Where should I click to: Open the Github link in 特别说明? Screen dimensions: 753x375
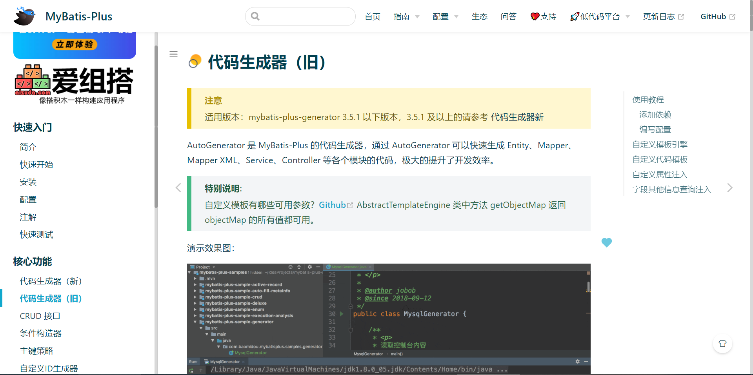tap(336, 205)
